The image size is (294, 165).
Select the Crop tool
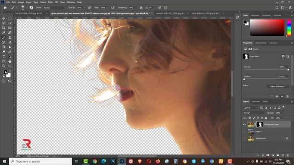point(4,28)
